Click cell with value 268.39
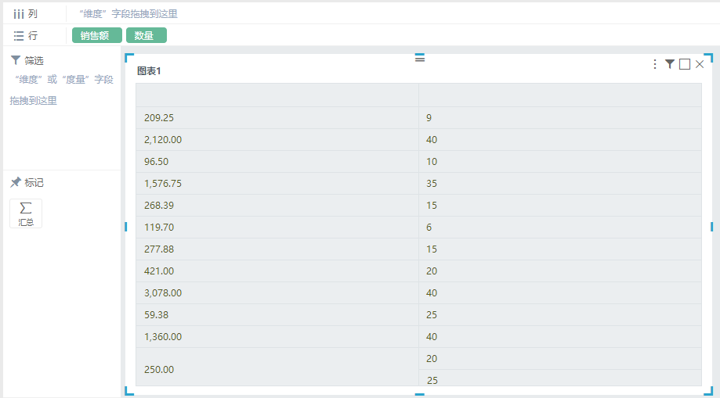The width and height of the screenshot is (720, 398). point(277,206)
